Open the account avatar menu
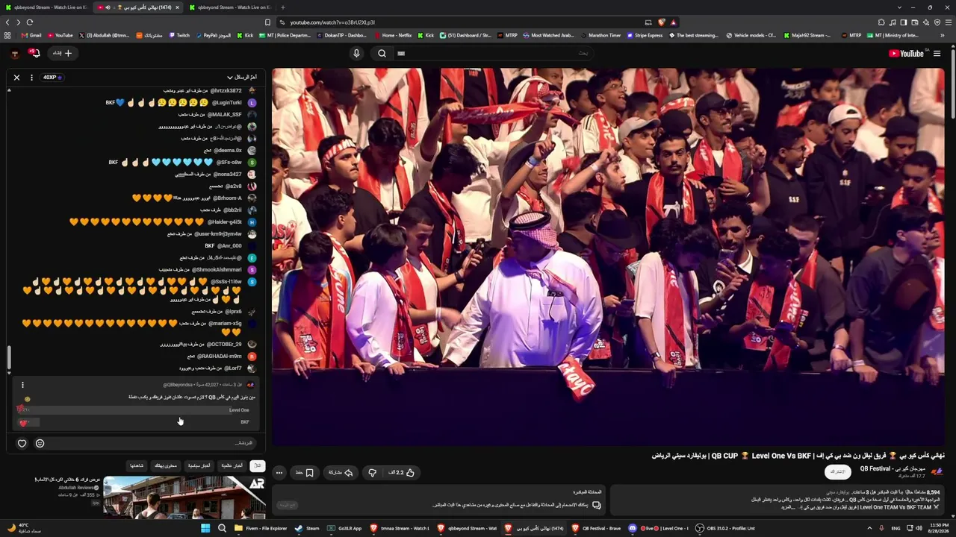 15,53
